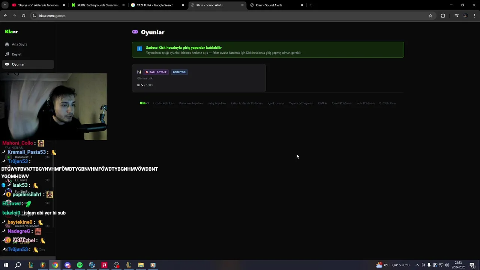Click the info icon in the green banner
Screen dimensions: 480x270
point(139,49)
